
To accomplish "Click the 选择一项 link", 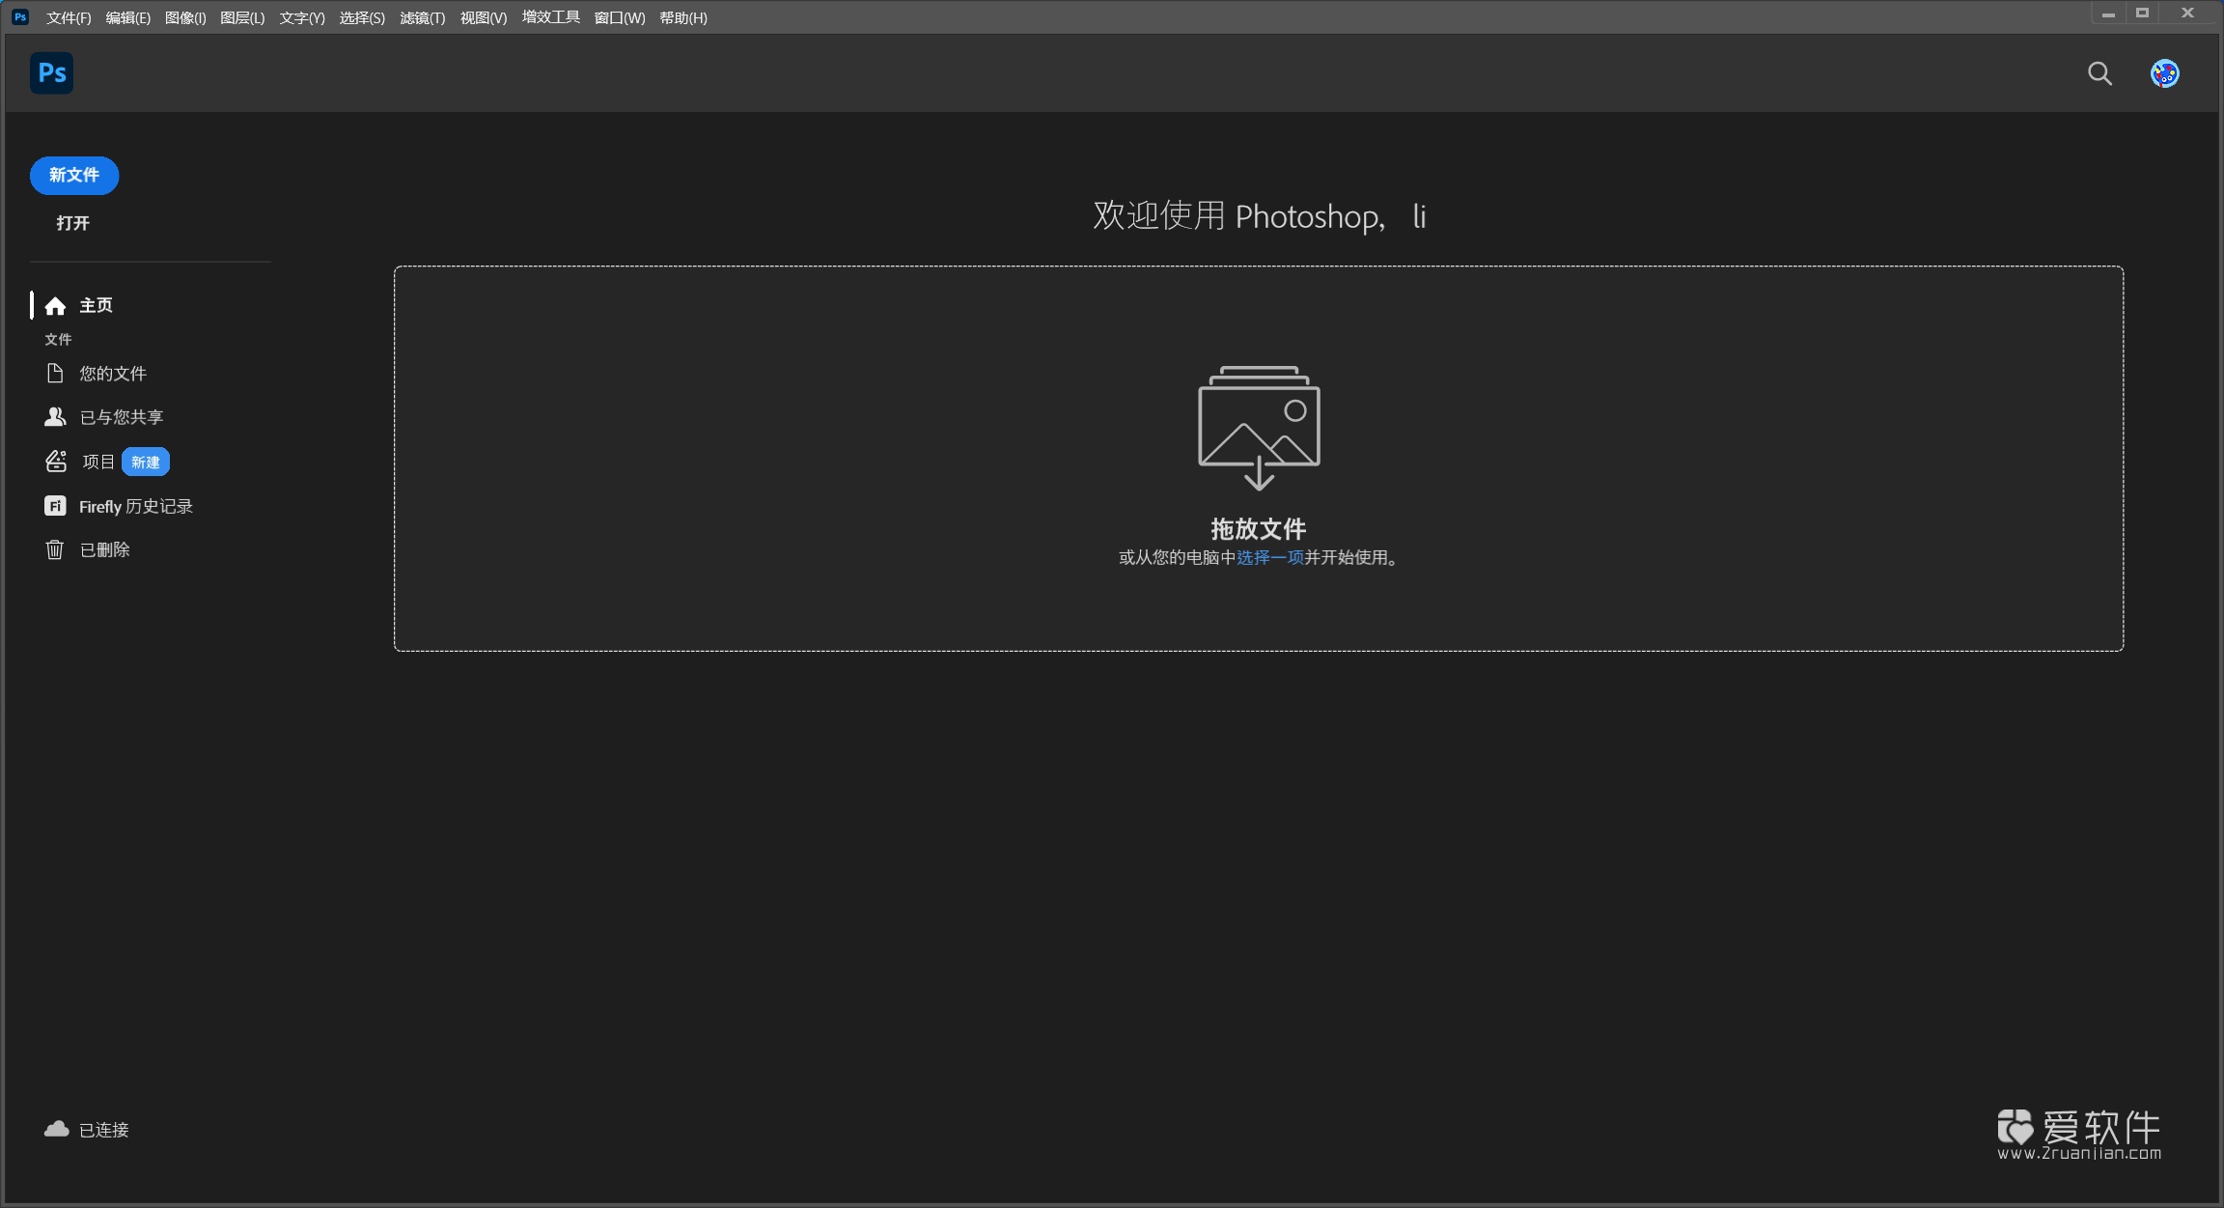I will click(x=1269, y=557).
